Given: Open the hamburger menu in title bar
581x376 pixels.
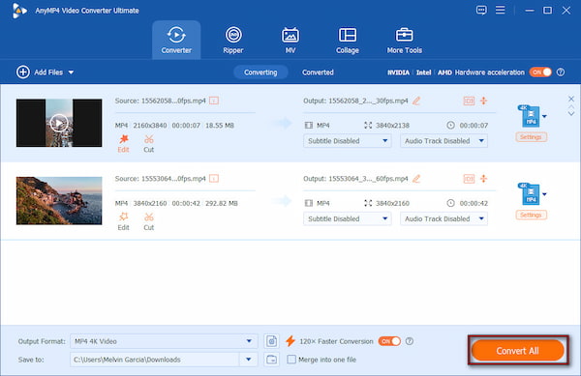Looking at the screenshot, I should point(501,10).
